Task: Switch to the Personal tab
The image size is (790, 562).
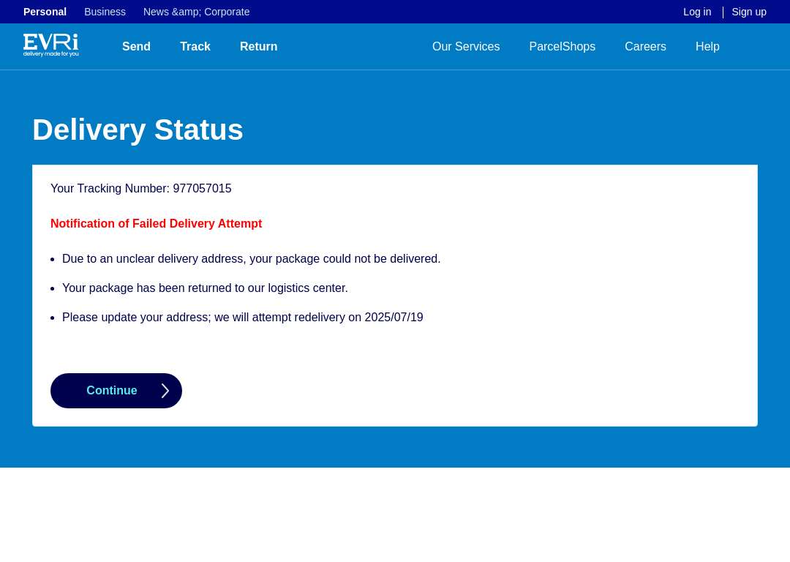Action: click(45, 12)
